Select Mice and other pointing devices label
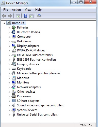Screen dimensions: 98x127 39,73
